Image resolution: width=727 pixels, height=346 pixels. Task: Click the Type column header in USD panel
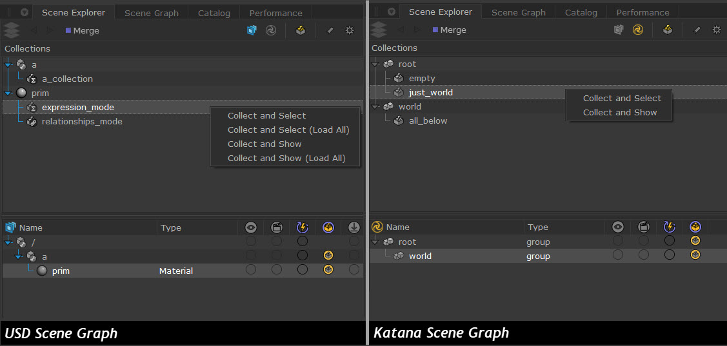(x=171, y=227)
